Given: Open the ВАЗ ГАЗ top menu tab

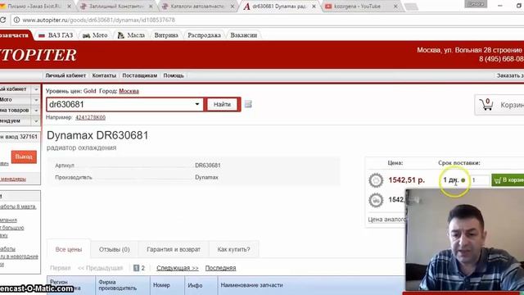Looking at the screenshot, I should pos(56,35).
